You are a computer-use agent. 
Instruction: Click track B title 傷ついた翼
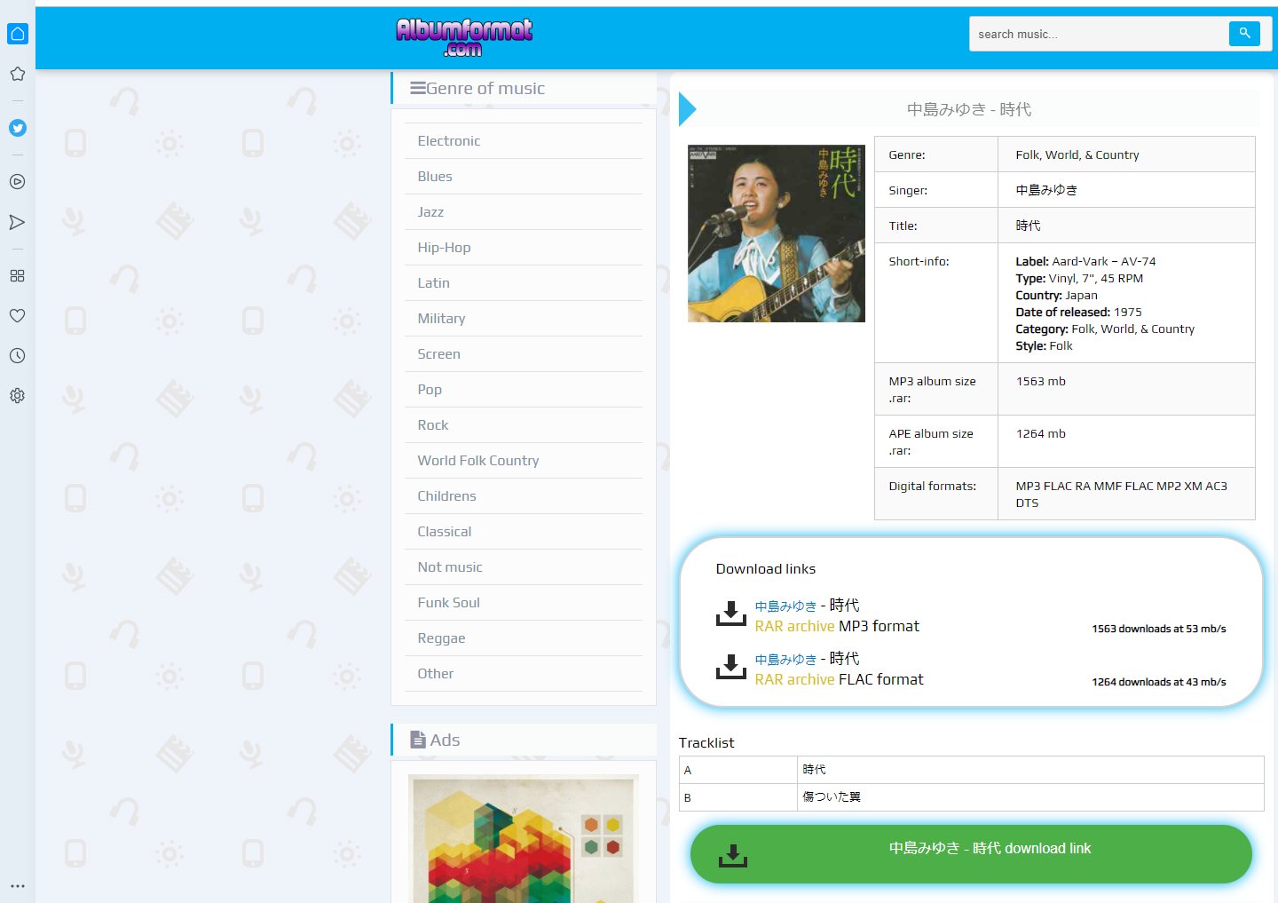832,797
